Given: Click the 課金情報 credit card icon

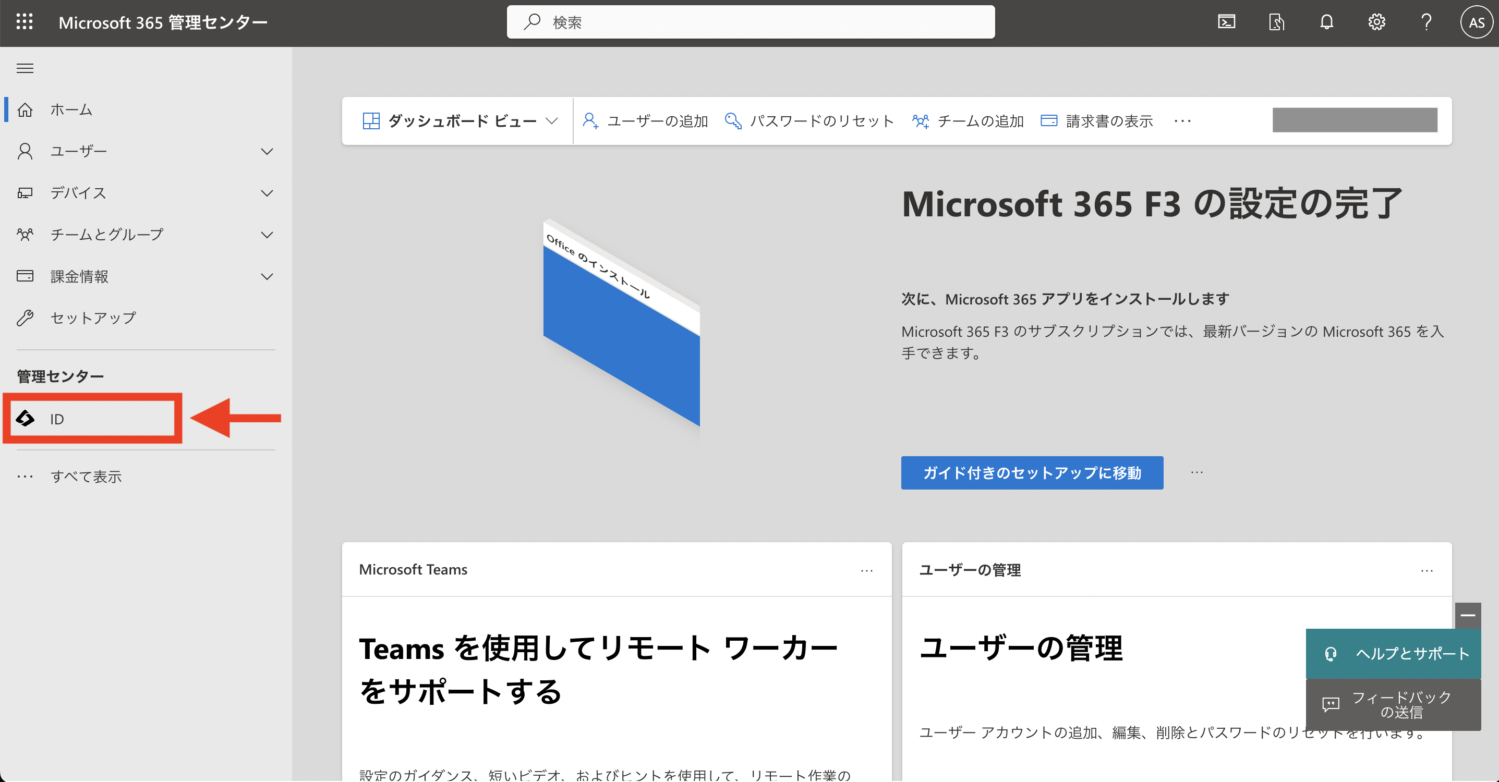Looking at the screenshot, I should (25, 276).
